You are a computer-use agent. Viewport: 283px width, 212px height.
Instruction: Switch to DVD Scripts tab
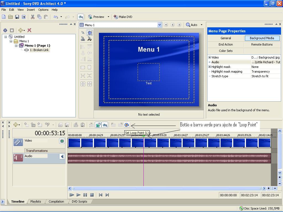point(79,201)
